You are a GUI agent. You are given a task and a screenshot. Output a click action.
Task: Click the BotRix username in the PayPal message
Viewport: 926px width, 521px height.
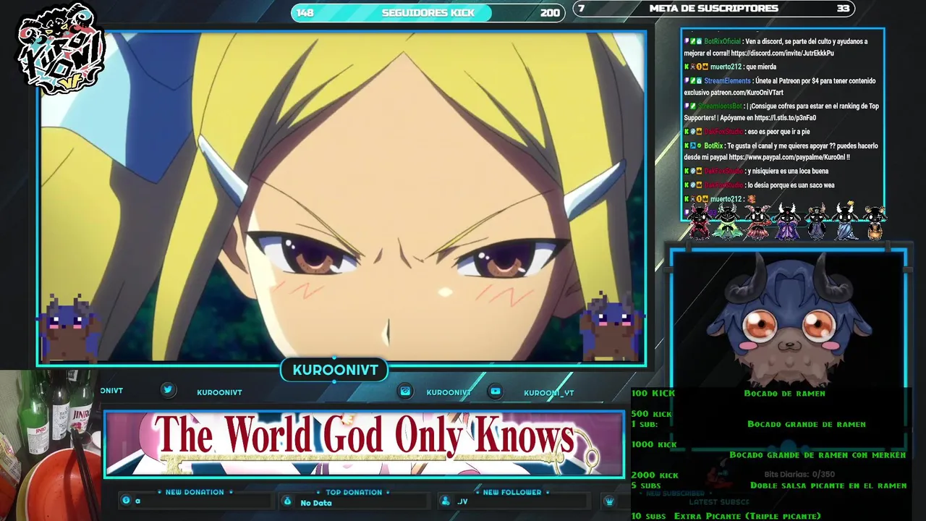713,146
